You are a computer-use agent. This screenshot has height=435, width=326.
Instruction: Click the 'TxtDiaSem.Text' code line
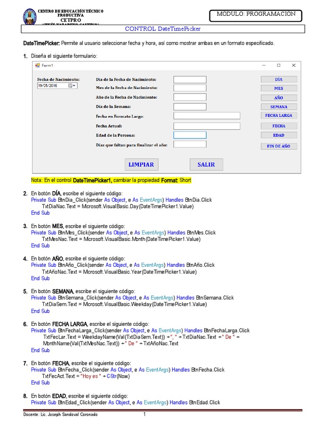tap(124, 304)
